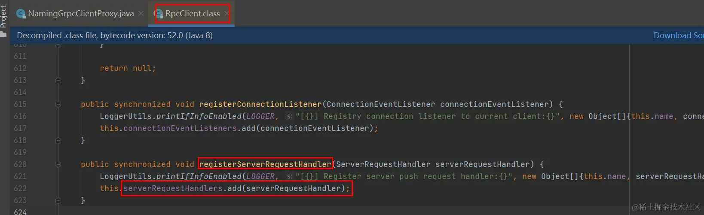Collapse fold end marker at line 618
Image resolution: width=704 pixels, height=215 pixels.
coord(58,140)
